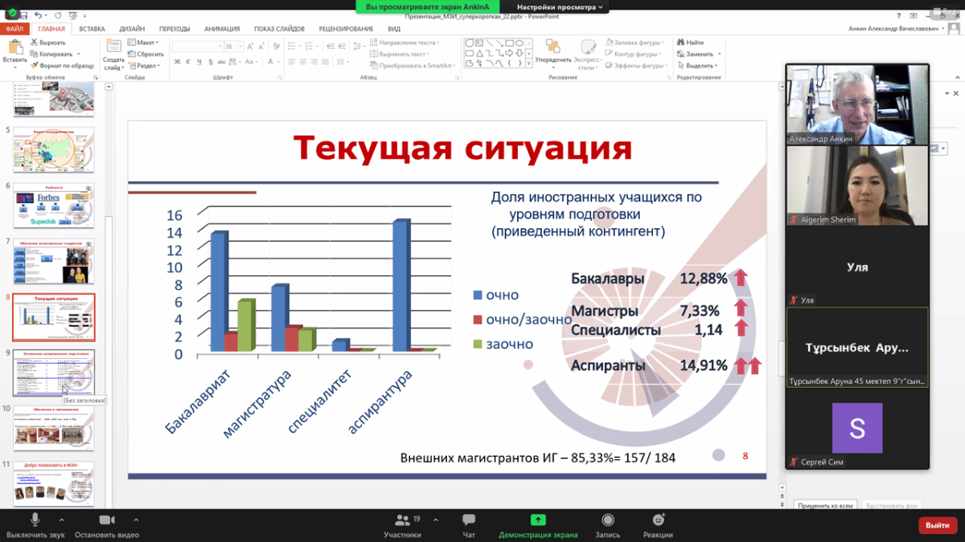Click Александр Анкин's video tile
965x542 pixels.
[x=857, y=104]
